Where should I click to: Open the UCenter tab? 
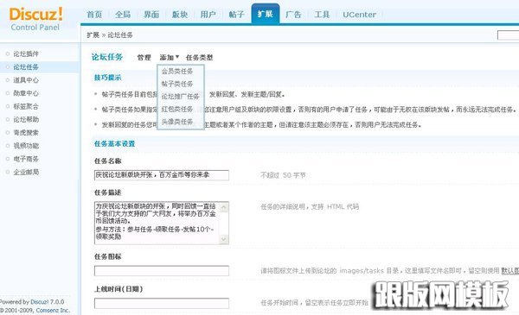pyautogui.click(x=359, y=15)
